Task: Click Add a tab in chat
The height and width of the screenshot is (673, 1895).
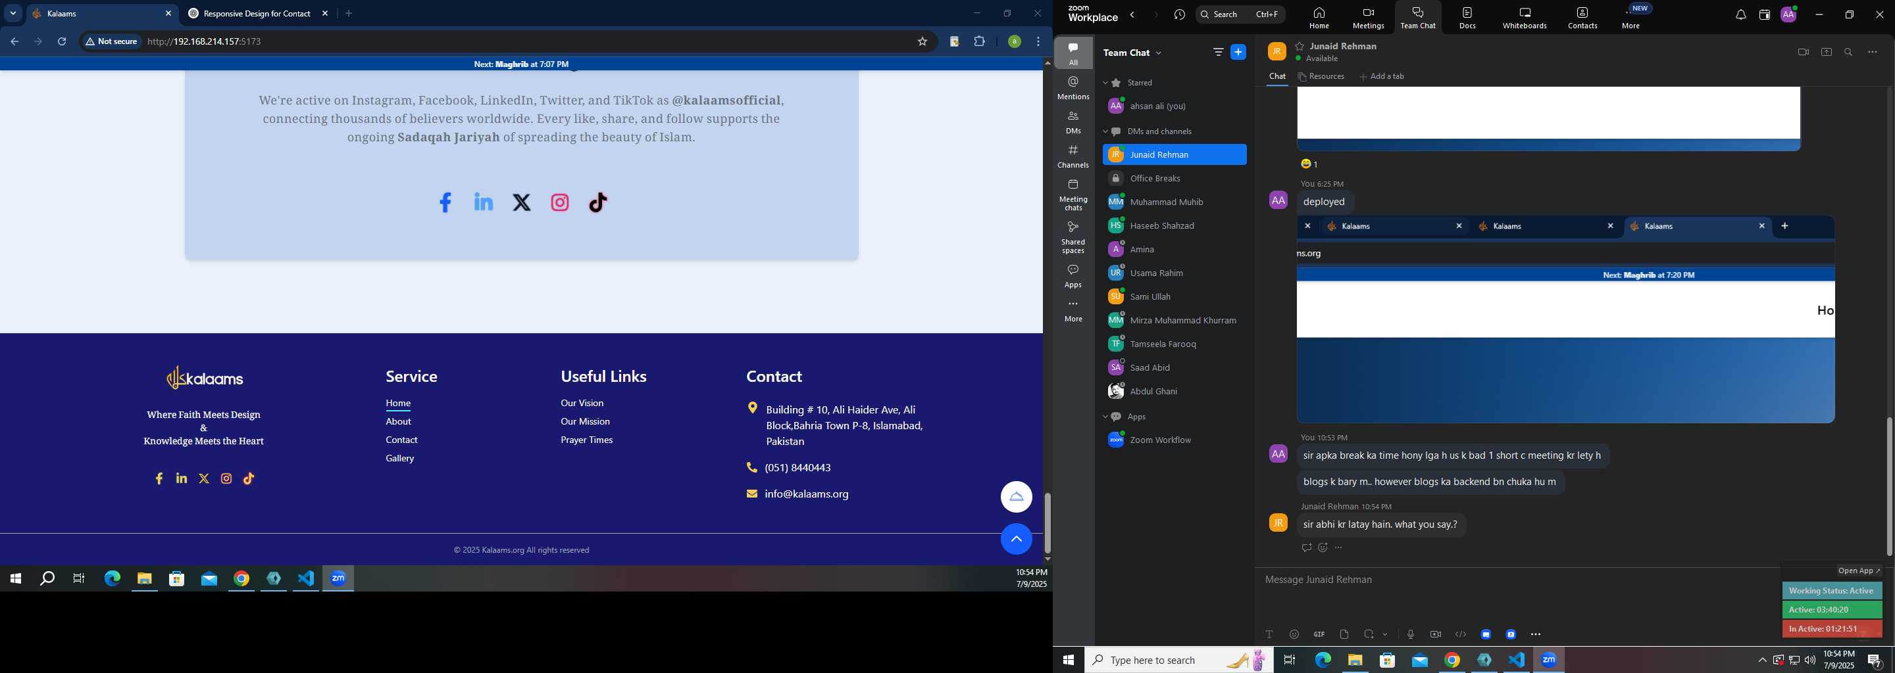Action: point(1382,76)
